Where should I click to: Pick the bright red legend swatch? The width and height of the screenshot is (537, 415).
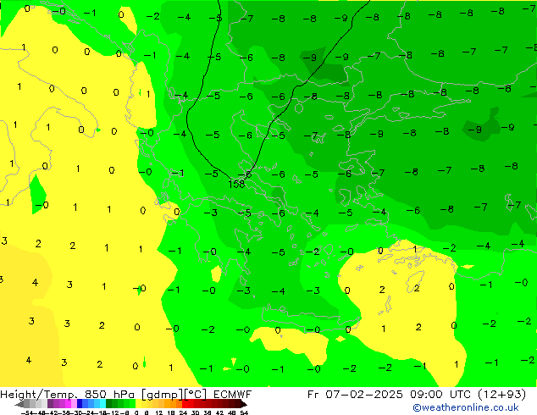coord(185,404)
